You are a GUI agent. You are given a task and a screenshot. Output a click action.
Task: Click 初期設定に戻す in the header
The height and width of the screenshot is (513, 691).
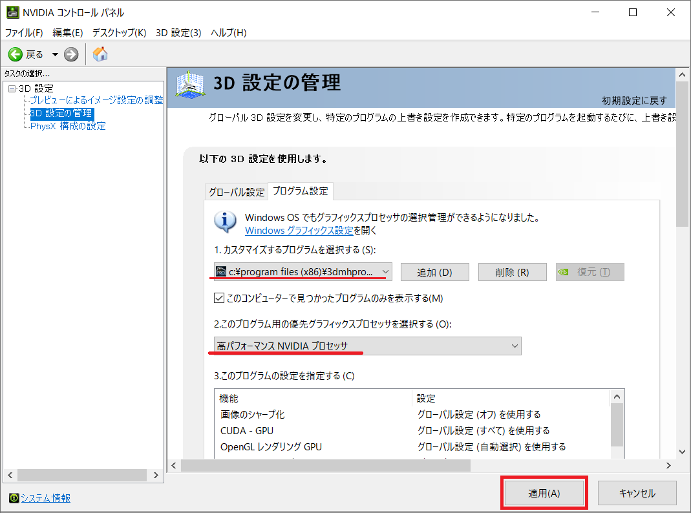coord(635,101)
